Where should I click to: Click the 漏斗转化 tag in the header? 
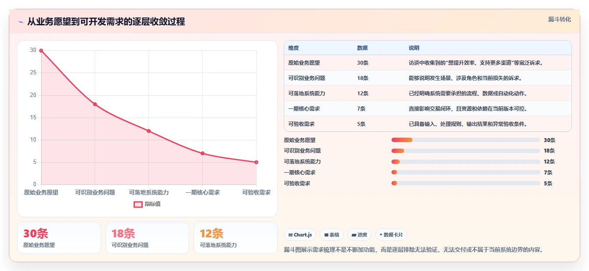click(560, 19)
